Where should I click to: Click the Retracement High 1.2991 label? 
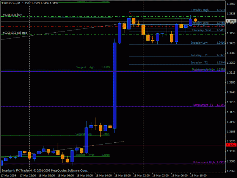pos(209,162)
